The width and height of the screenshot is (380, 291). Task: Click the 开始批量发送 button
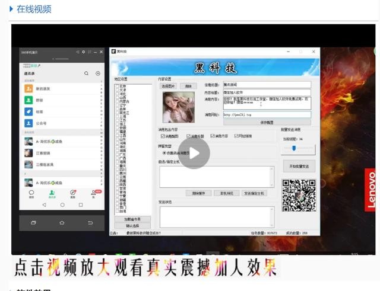coord(298,167)
